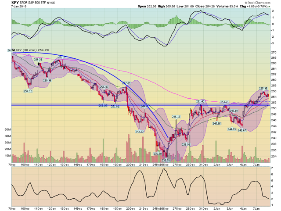Click the 50M volume axis label

[x=7, y=129]
